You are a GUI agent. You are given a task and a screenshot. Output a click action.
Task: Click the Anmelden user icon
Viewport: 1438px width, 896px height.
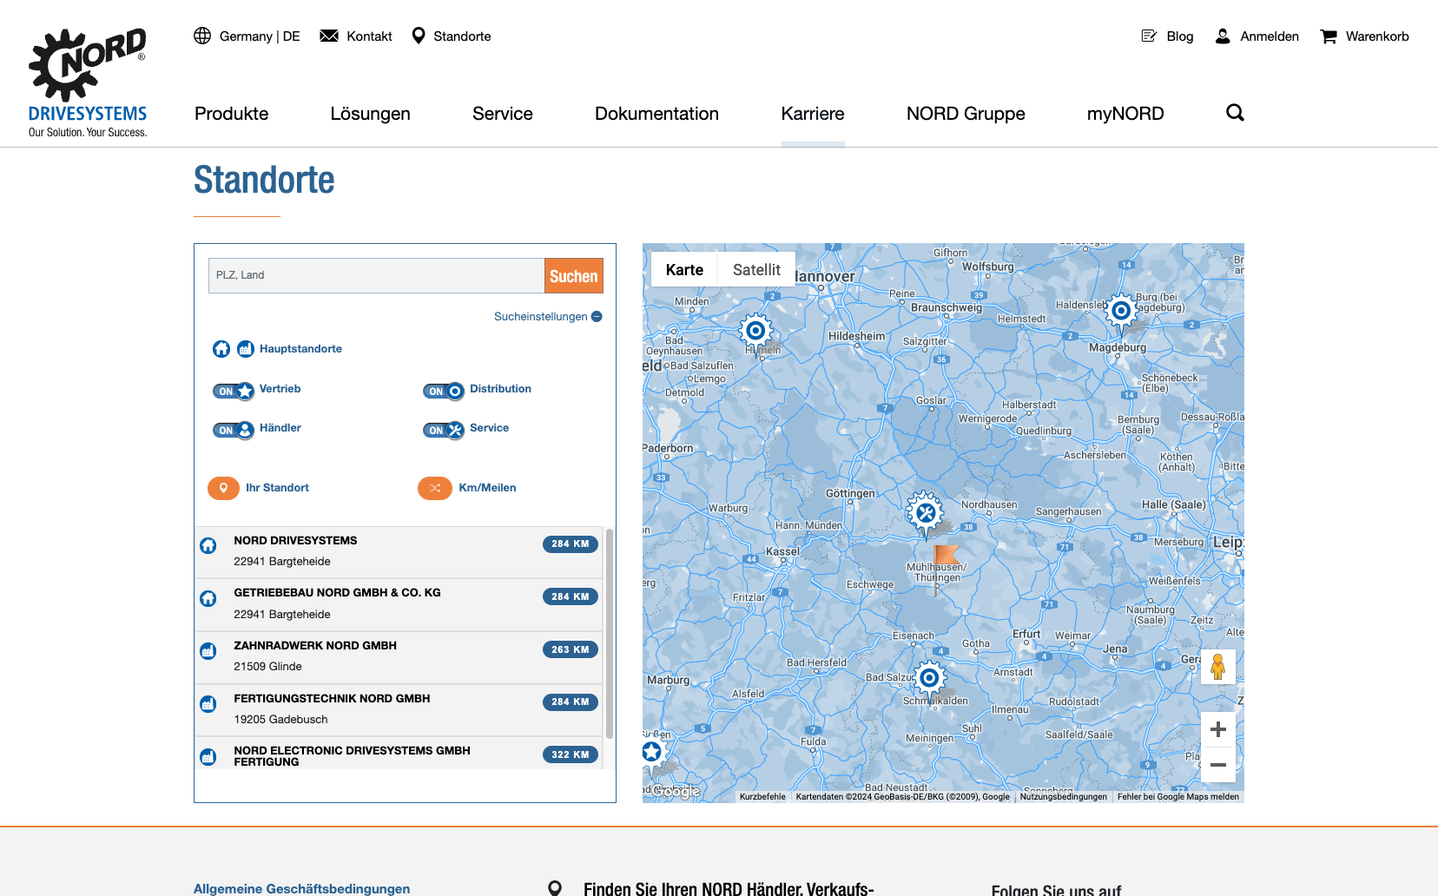point(1223,36)
